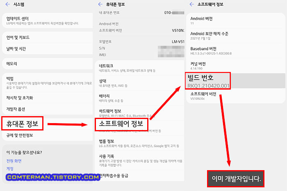Open 언어 및 키보드 settings

[48, 38]
